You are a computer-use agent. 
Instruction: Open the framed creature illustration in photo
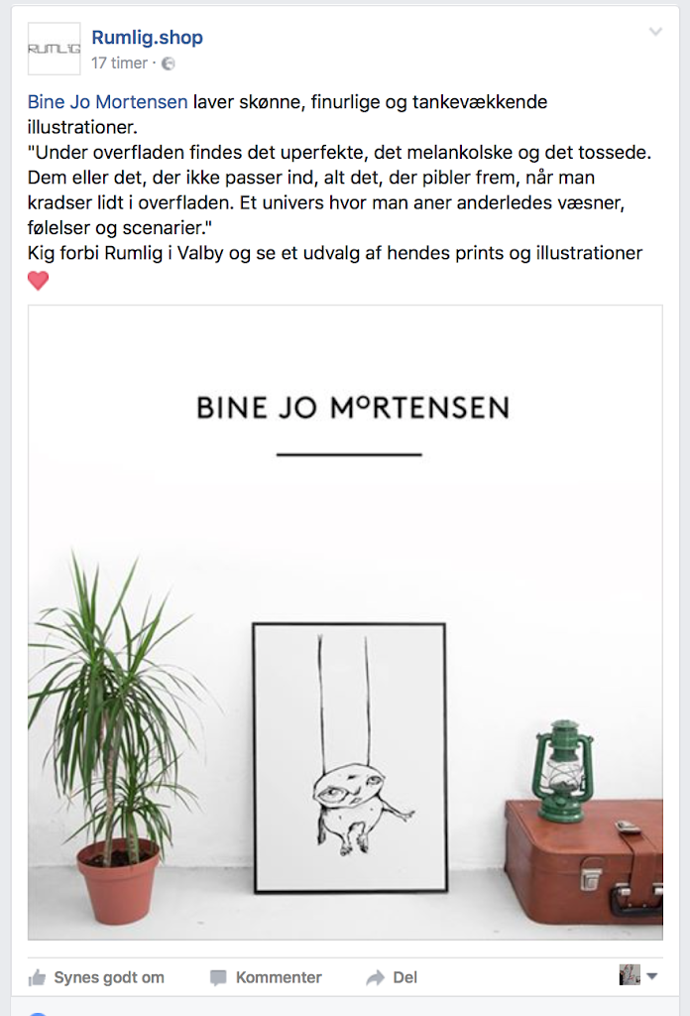[350, 758]
